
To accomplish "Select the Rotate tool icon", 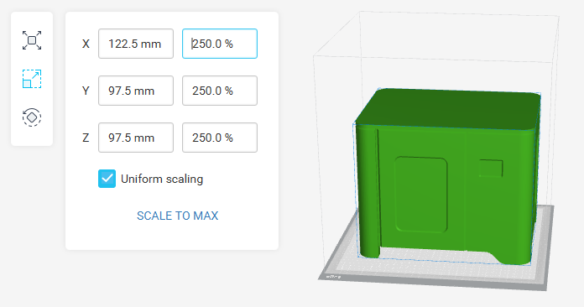I will (x=32, y=117).
